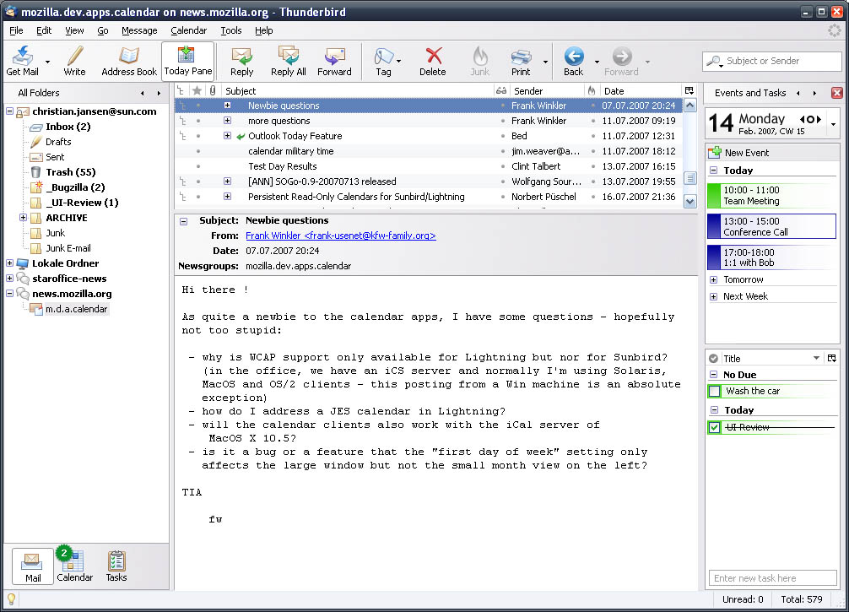Image resolution: width=849 pixels, height=612 pixels.
Task: Expand the 'more questions' thread
Action: [227, 120]
